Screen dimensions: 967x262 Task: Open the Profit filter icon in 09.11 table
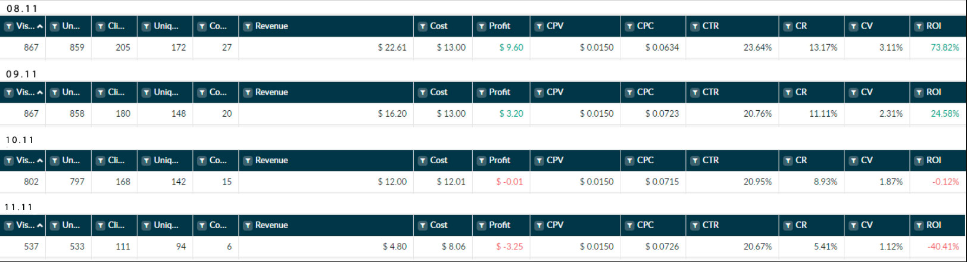coord(481,93)
